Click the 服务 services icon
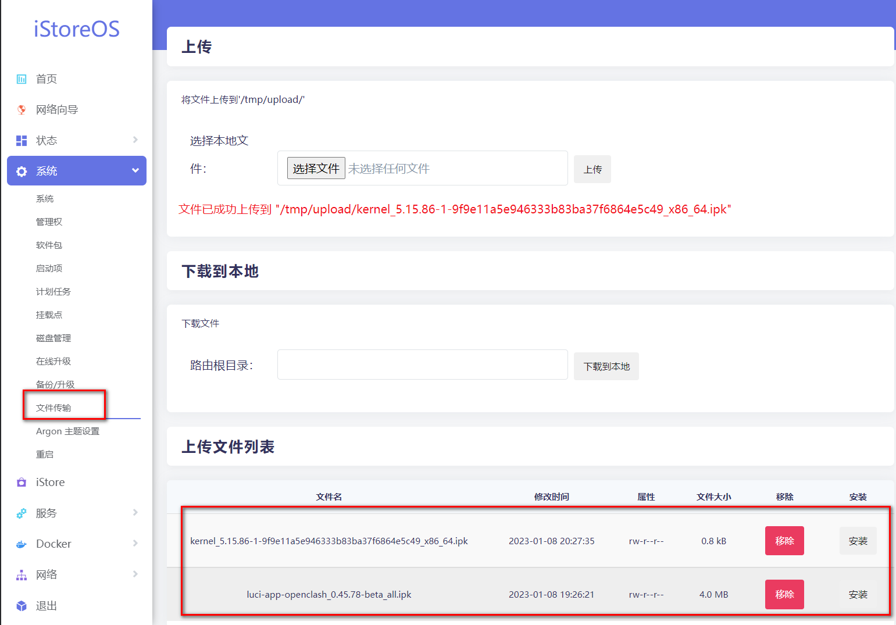896x625 pixels. tap(22, 513)
